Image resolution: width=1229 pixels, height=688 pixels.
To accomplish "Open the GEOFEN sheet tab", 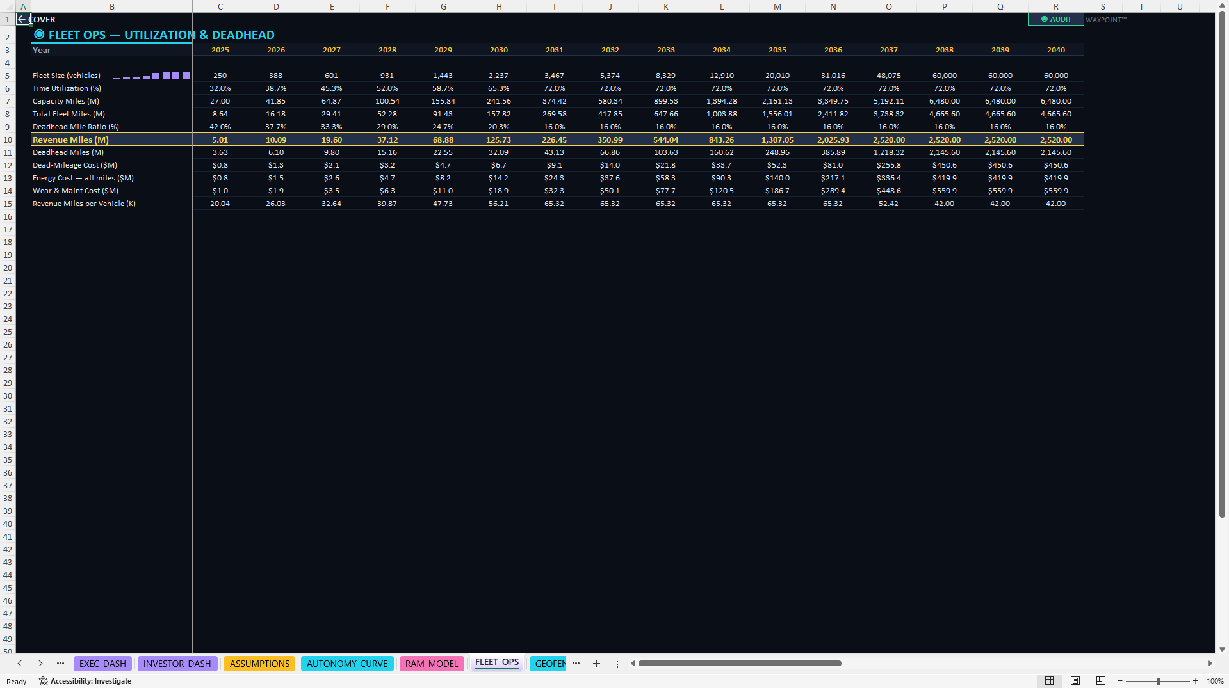I will [x=549, y=664].
